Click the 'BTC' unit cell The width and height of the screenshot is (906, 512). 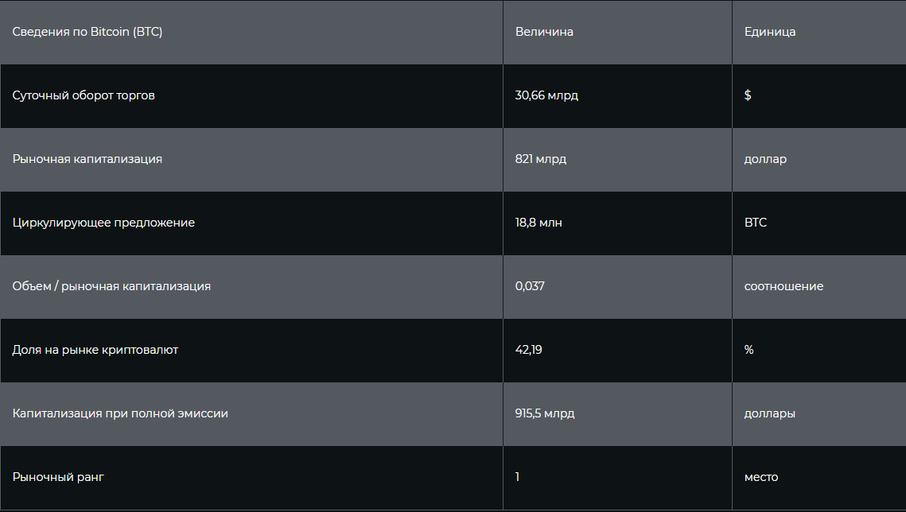click(756, 223)
